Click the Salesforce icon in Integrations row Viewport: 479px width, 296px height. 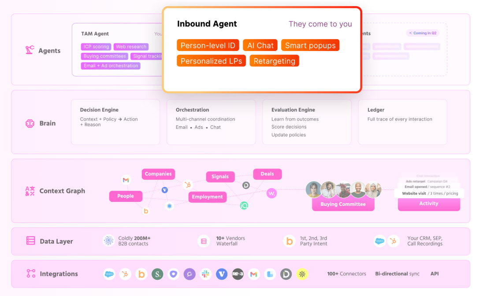coord(109,274)
